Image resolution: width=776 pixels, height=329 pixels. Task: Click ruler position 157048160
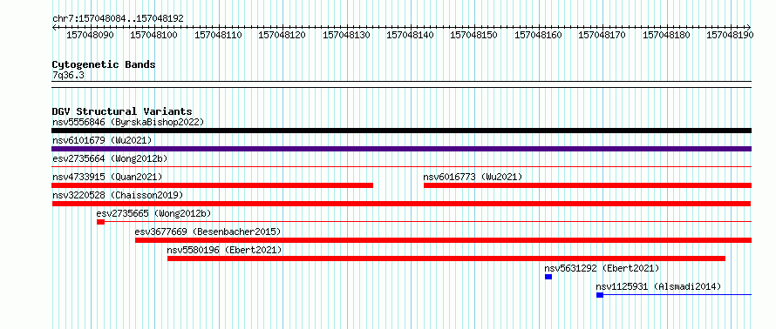(x=539, y=35)
